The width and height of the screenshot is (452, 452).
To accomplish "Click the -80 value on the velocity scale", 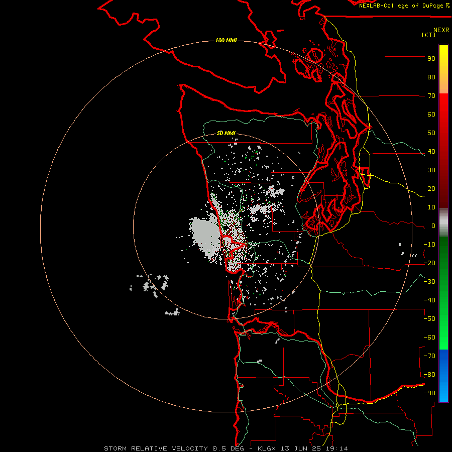I will point(429,375).
